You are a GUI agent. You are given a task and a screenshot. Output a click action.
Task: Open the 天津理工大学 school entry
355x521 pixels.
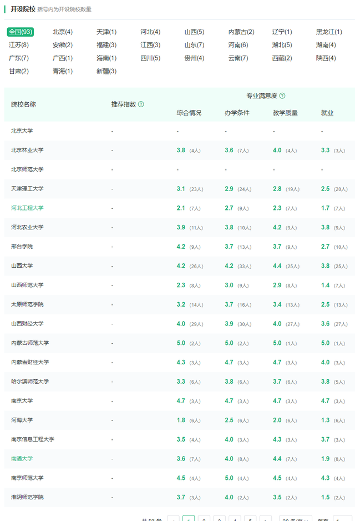(x=27, y=189)
